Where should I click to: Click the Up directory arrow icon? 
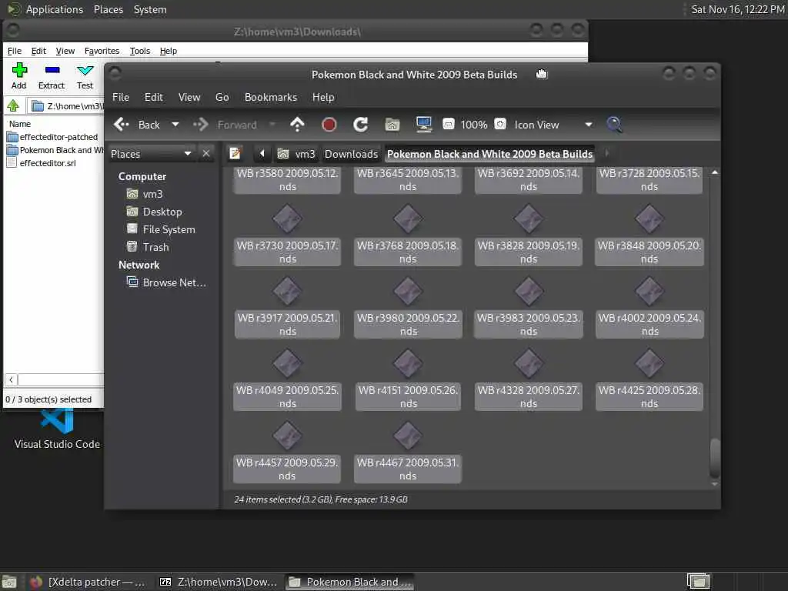298,124
